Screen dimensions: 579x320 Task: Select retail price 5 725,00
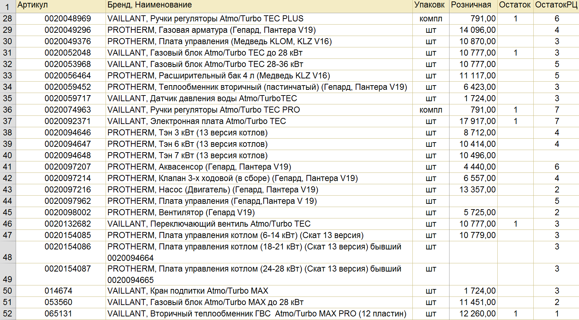click(x=473, y=212)
